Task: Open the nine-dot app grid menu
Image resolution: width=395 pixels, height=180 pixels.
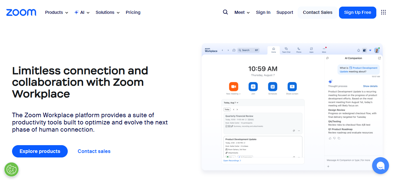Action: [x=383, y=12]
